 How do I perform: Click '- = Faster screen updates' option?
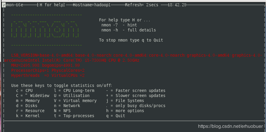point(136,90)
